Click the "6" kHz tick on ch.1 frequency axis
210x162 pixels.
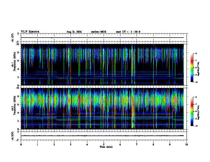pyautogui.click(x=19, y=61)
